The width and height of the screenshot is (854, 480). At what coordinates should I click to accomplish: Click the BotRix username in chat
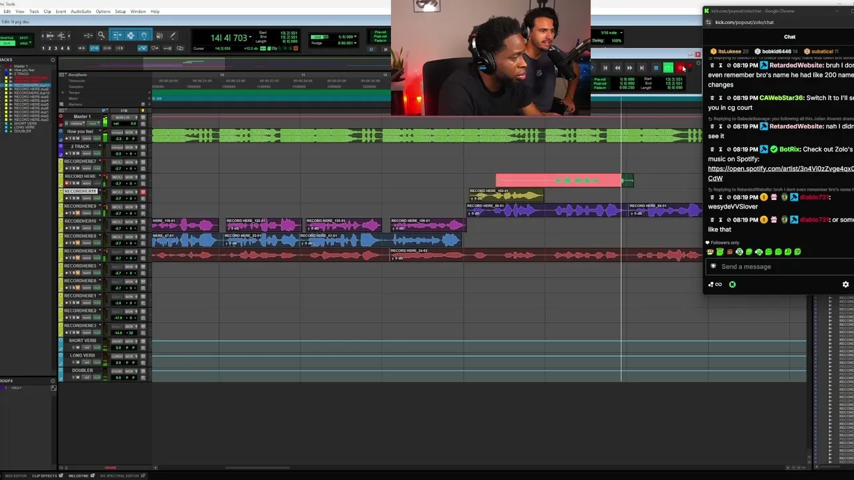pos(790,149)
